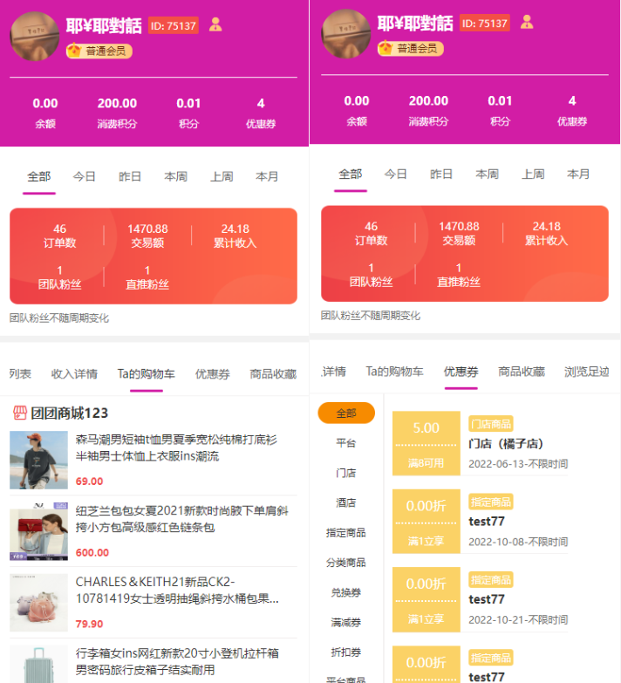Tap the user profile icon in left panel
Viewport: 621px width, 683px height.
pos(215,24)
